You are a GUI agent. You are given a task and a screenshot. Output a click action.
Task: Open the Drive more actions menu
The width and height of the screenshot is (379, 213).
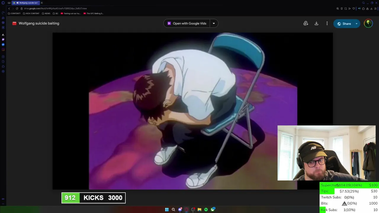pyautogui.click(x=327, y=23)
